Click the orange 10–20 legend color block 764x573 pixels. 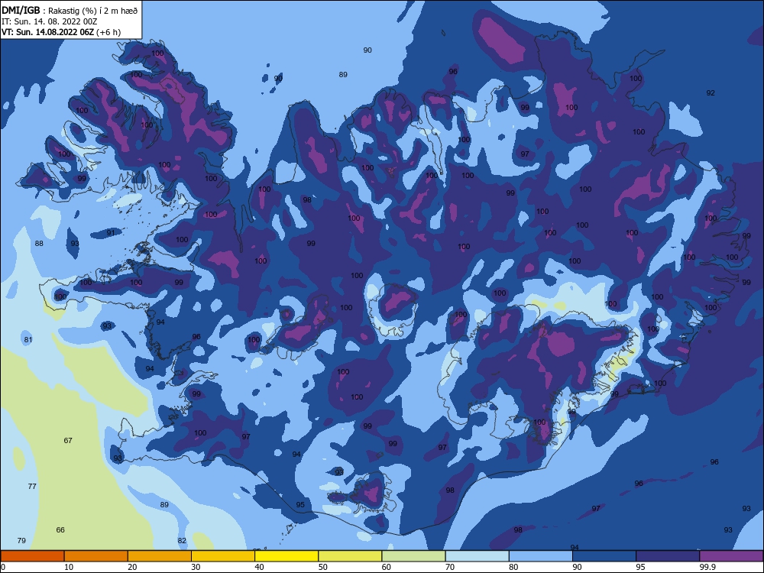coord(96,556)
